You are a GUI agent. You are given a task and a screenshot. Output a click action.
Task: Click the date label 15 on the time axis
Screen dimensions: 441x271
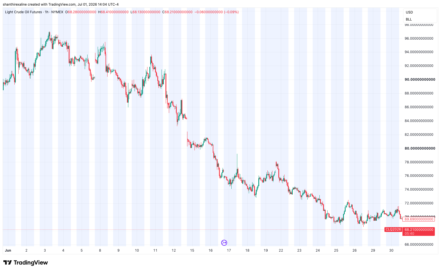tap(192, 250)
